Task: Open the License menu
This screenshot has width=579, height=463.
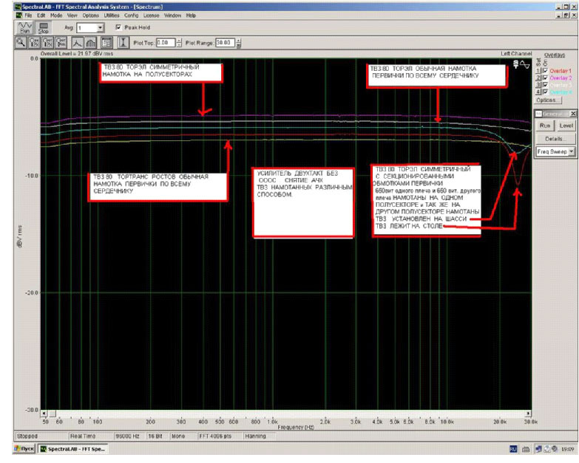Action: point(151,16)
